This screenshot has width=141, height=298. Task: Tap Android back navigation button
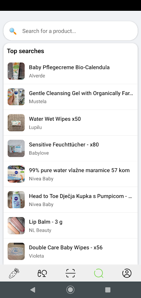point(33,290)
